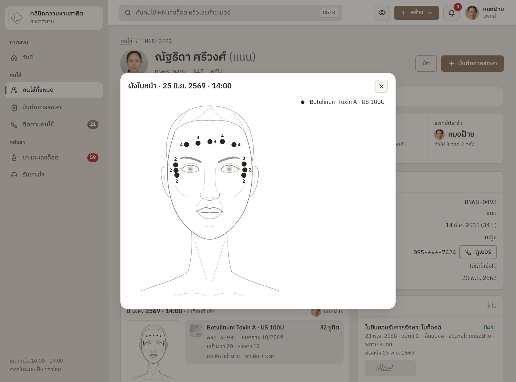Screen dimensions: 516x382
Task: Select คนไข้ทั้งหมด in sidebar
Action: pyautogui.click(x=54, y=90)
